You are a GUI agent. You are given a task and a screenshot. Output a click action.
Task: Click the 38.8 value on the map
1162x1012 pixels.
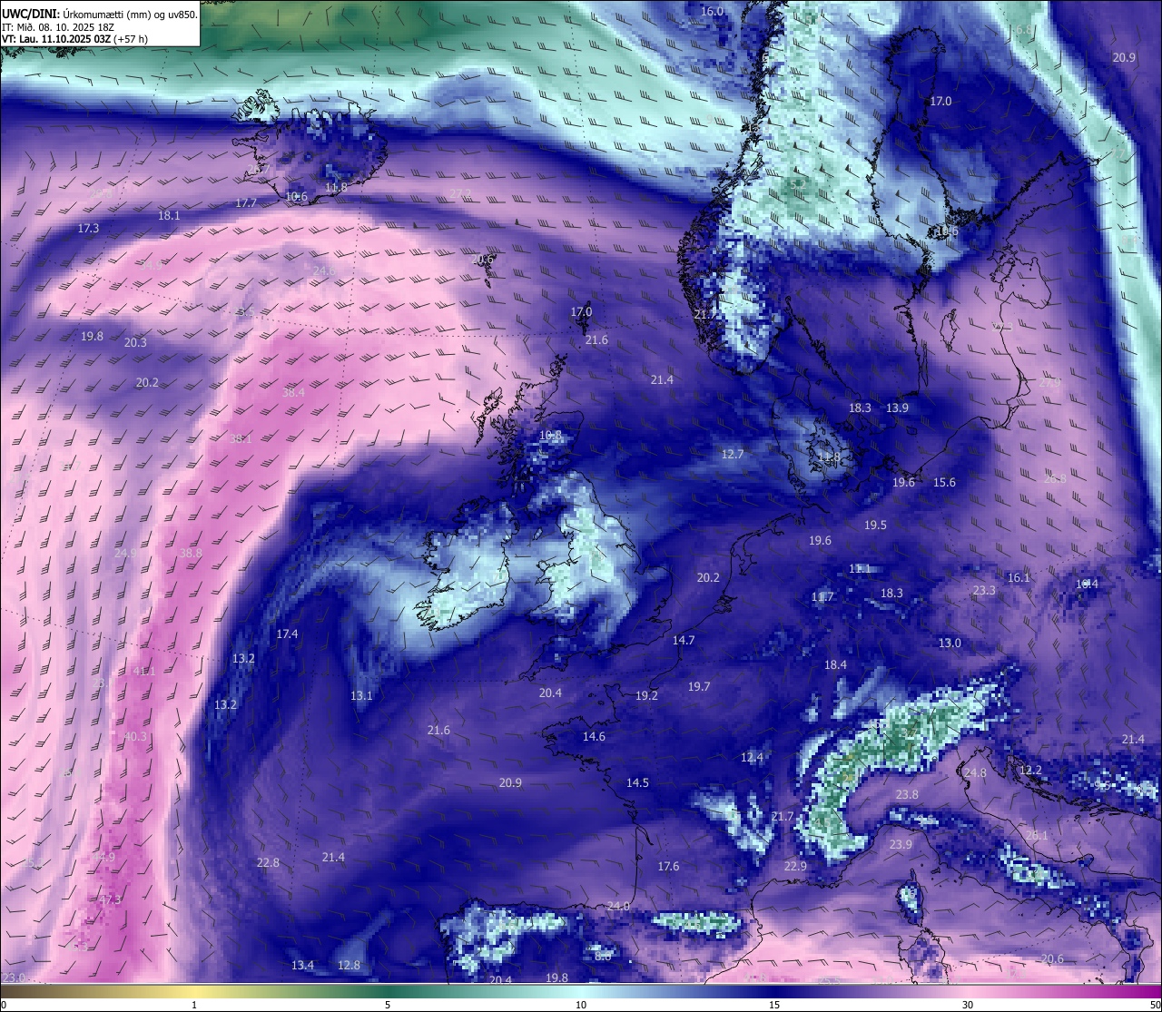coord(191,552)
